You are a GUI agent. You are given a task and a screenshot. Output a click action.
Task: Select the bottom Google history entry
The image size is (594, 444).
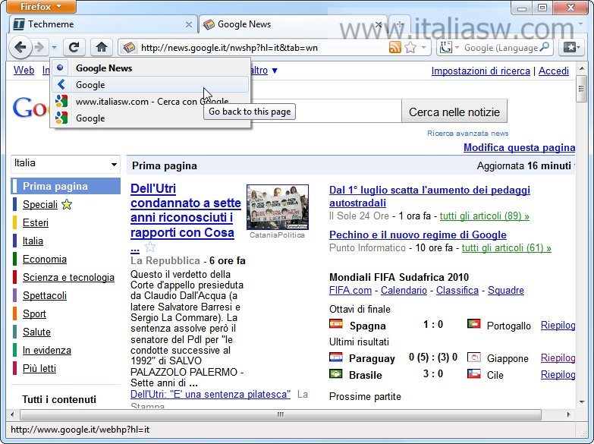pos(150,118)
